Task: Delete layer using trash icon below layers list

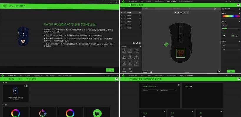Action: [x=140, y=43]
